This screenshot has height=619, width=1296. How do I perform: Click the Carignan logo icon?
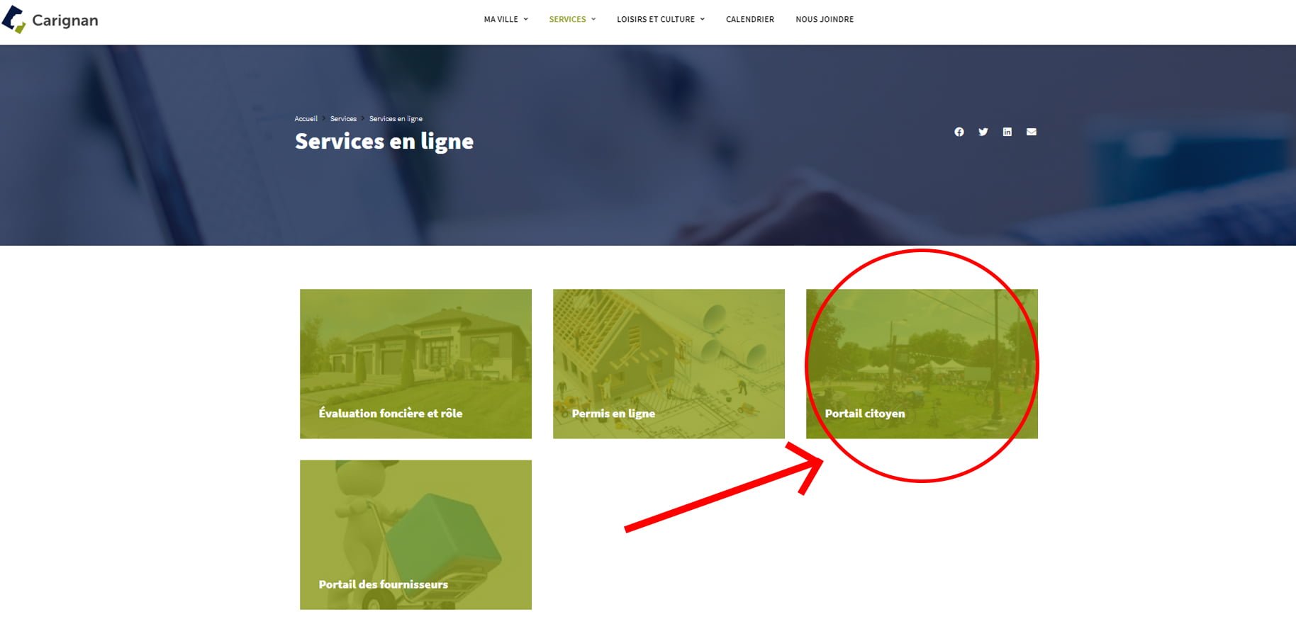pyautogui.click(x=13, y=20)
